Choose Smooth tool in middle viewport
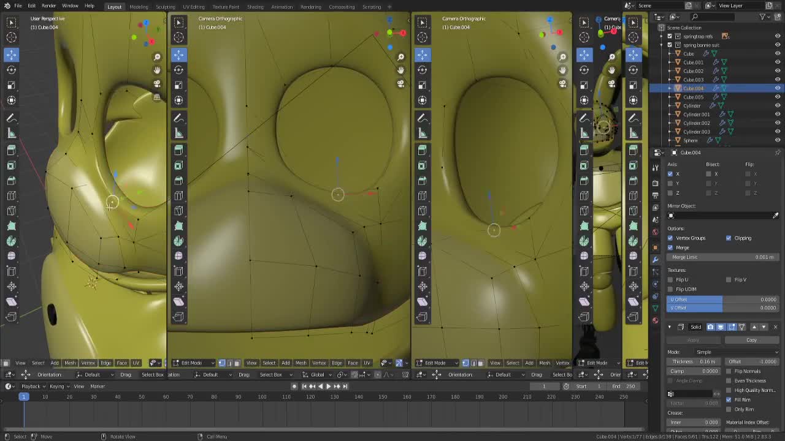Screen dimensions: 785x441 coord(178,256)
